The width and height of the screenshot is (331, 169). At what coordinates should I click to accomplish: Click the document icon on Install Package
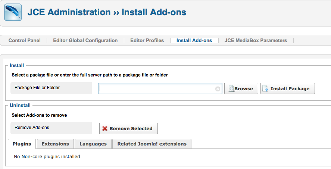click(x=265, y=88)
